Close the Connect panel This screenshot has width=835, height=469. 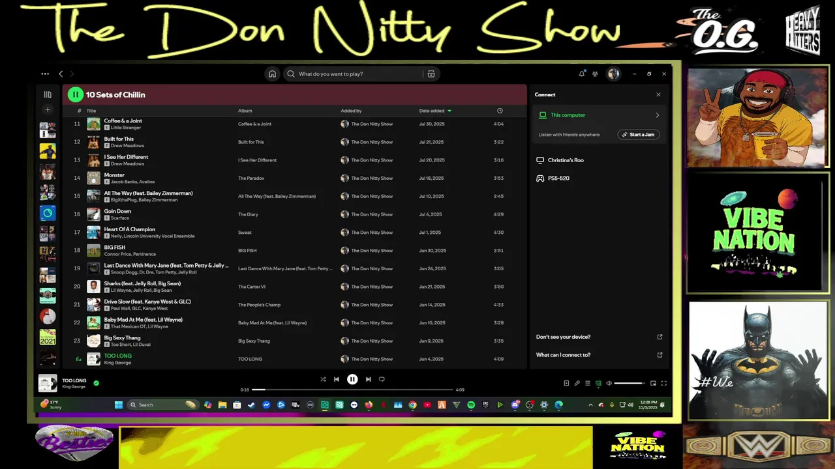pyautogui.click(x=658, y=95)
